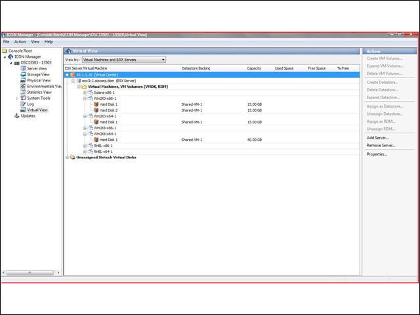The image size is (420, 315).
Task: Click Create VM Volume action
Action: 385,58
